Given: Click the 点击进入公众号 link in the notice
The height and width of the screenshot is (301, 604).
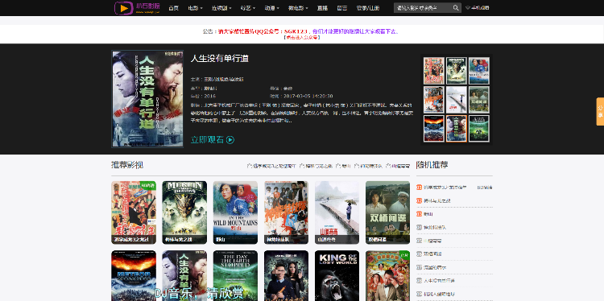Looking at the screenshot, I should coord(302,38).
